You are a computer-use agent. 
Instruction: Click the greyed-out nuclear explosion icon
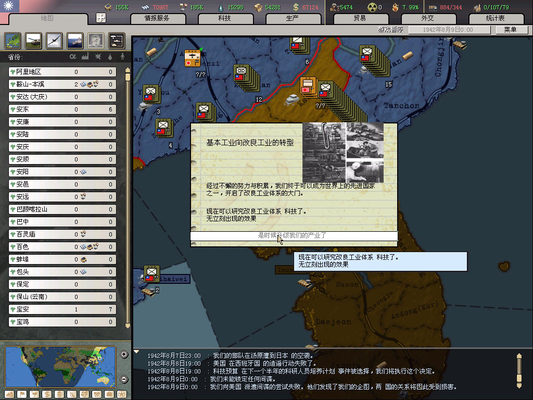coord(96,41)
